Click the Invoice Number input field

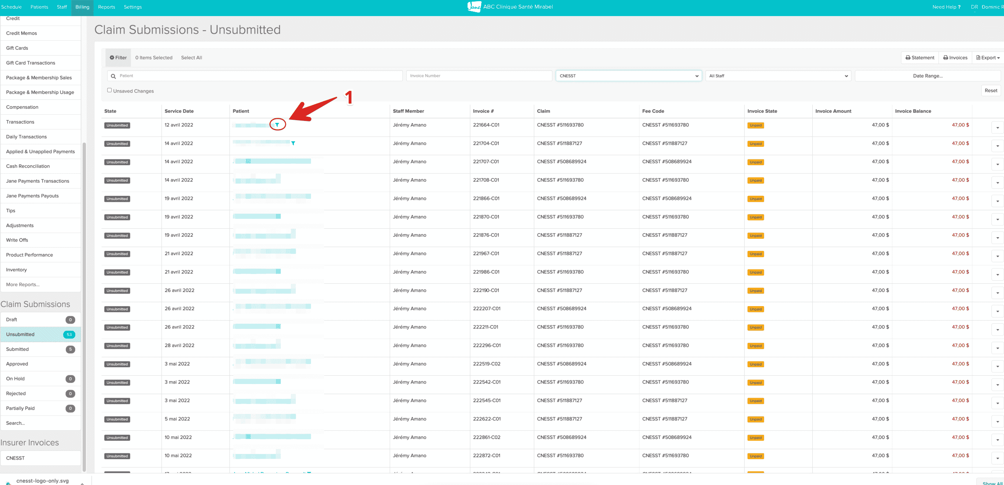point(479,76)
